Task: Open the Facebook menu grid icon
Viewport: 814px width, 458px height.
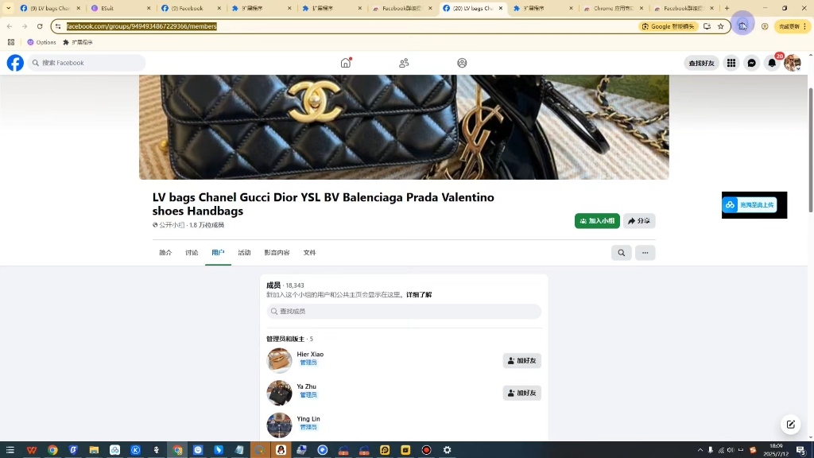Action: tap(731, 63)
